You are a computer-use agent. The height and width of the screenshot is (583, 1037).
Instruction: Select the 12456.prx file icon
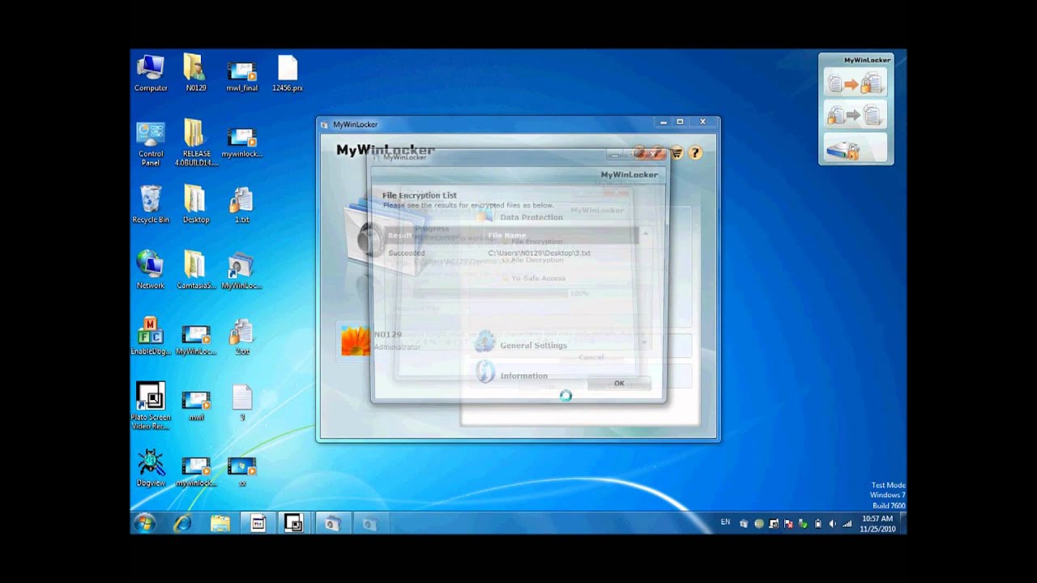coord(287,73)
